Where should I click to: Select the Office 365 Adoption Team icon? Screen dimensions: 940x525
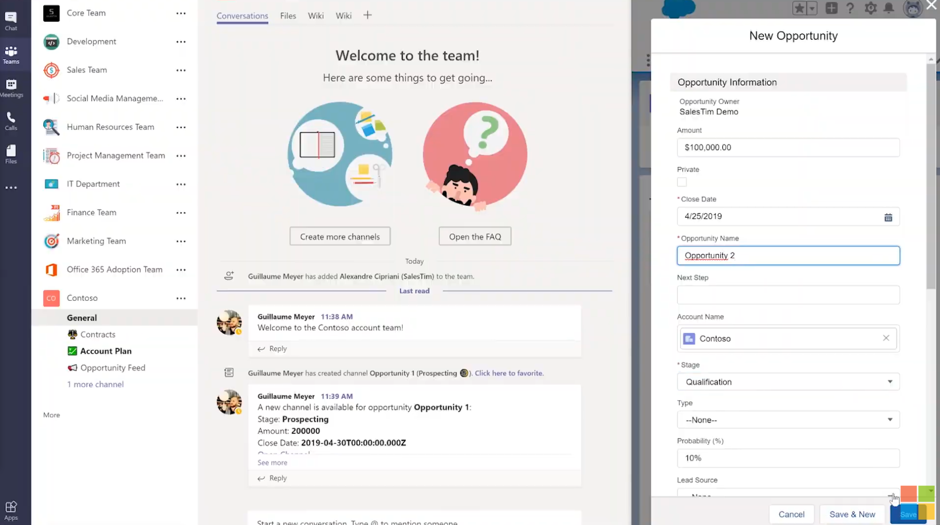point(51,270)
